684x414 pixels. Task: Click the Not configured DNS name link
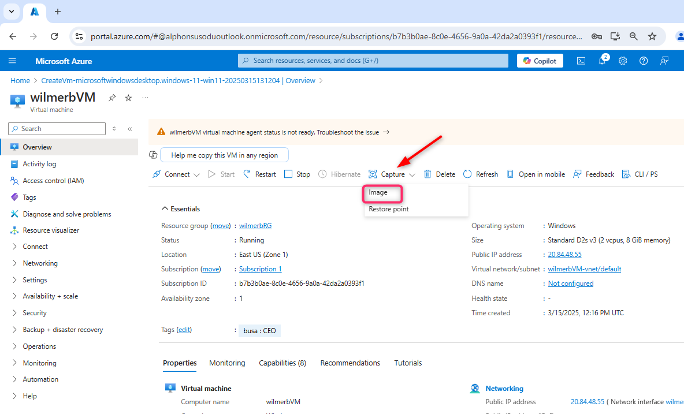pyautogui.click(x=571, y=284)
